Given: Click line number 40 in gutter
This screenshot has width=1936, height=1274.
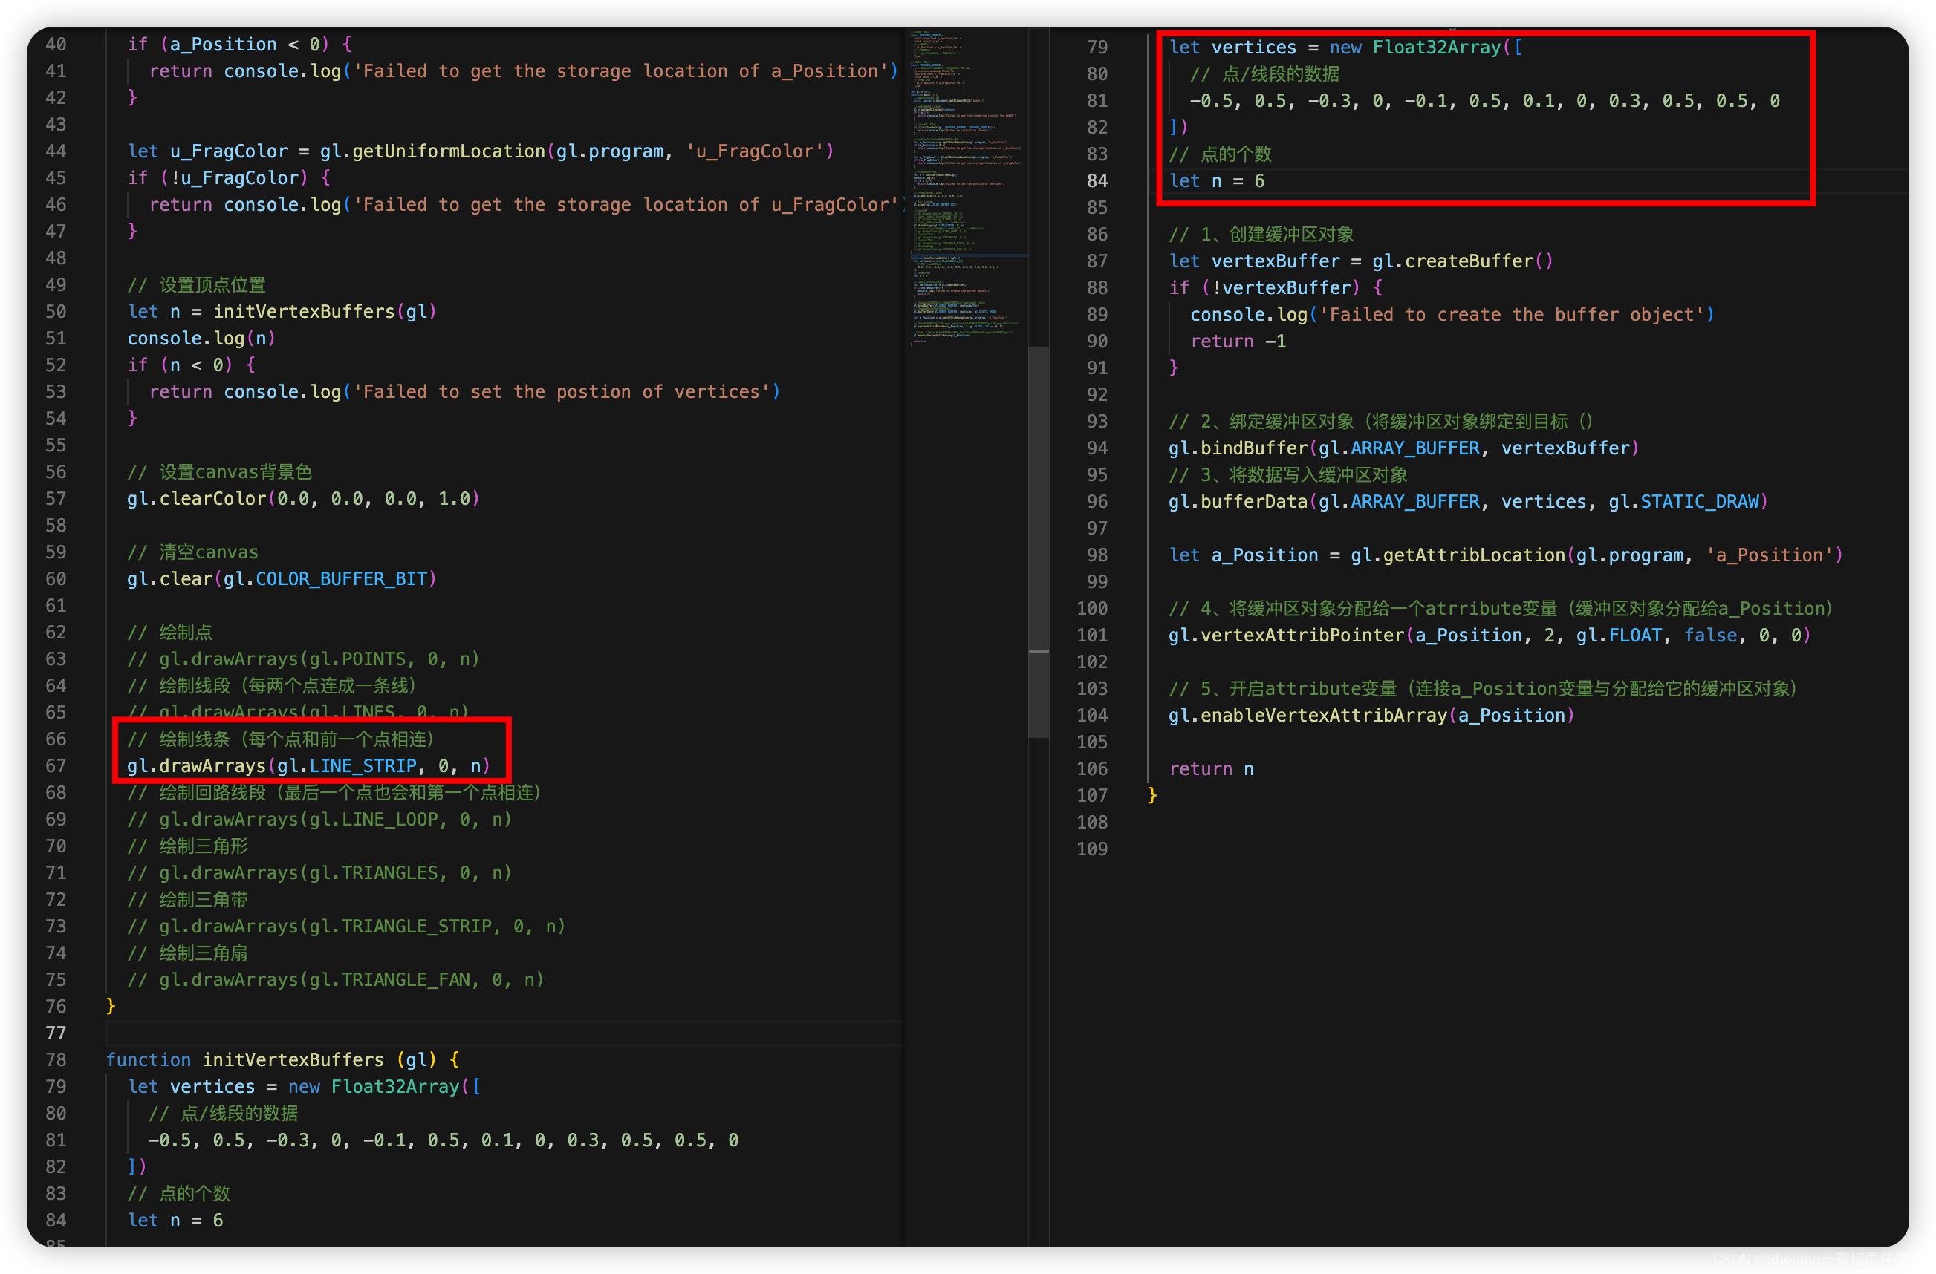Looking at the screenshot, I should pos(56,44).
